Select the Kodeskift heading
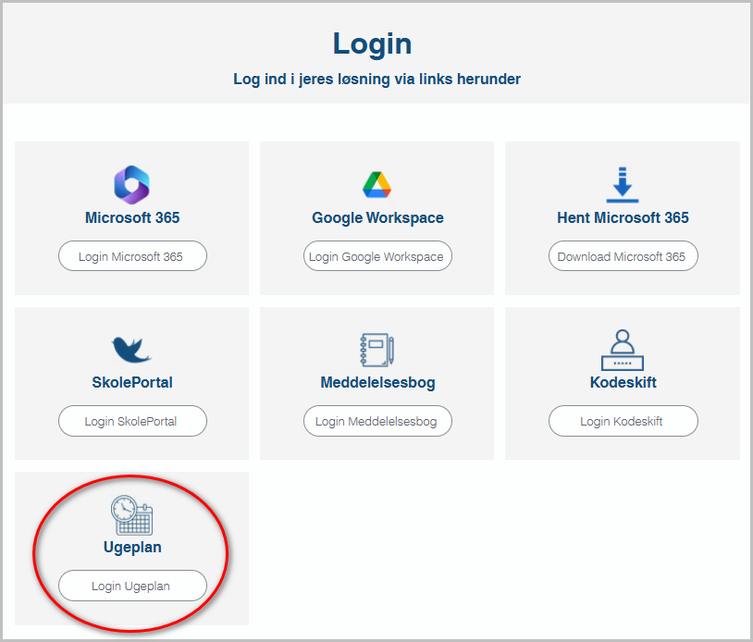 pos(623,382)
